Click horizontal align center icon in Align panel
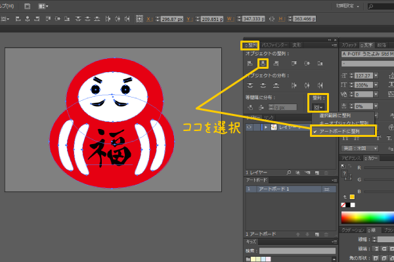Viewport: 394px width, 262px height. tap(263, 64)
